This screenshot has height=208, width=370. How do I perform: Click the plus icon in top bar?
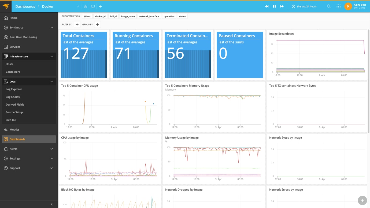point(100,6)
